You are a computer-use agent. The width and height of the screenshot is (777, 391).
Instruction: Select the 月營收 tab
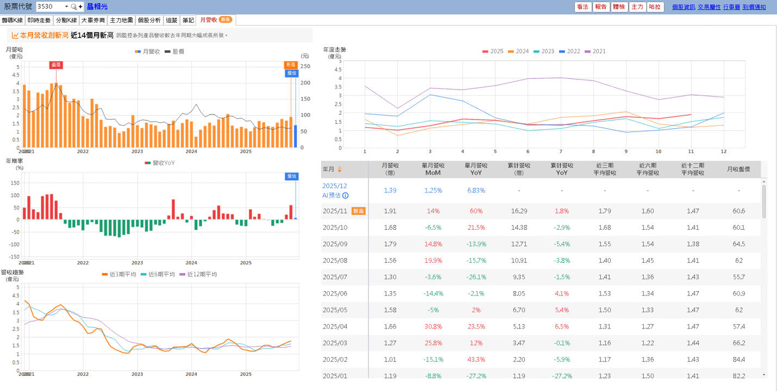tap(216, 20)
